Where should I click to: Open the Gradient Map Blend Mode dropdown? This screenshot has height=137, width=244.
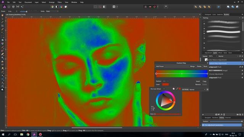click(x=197, y=89)
